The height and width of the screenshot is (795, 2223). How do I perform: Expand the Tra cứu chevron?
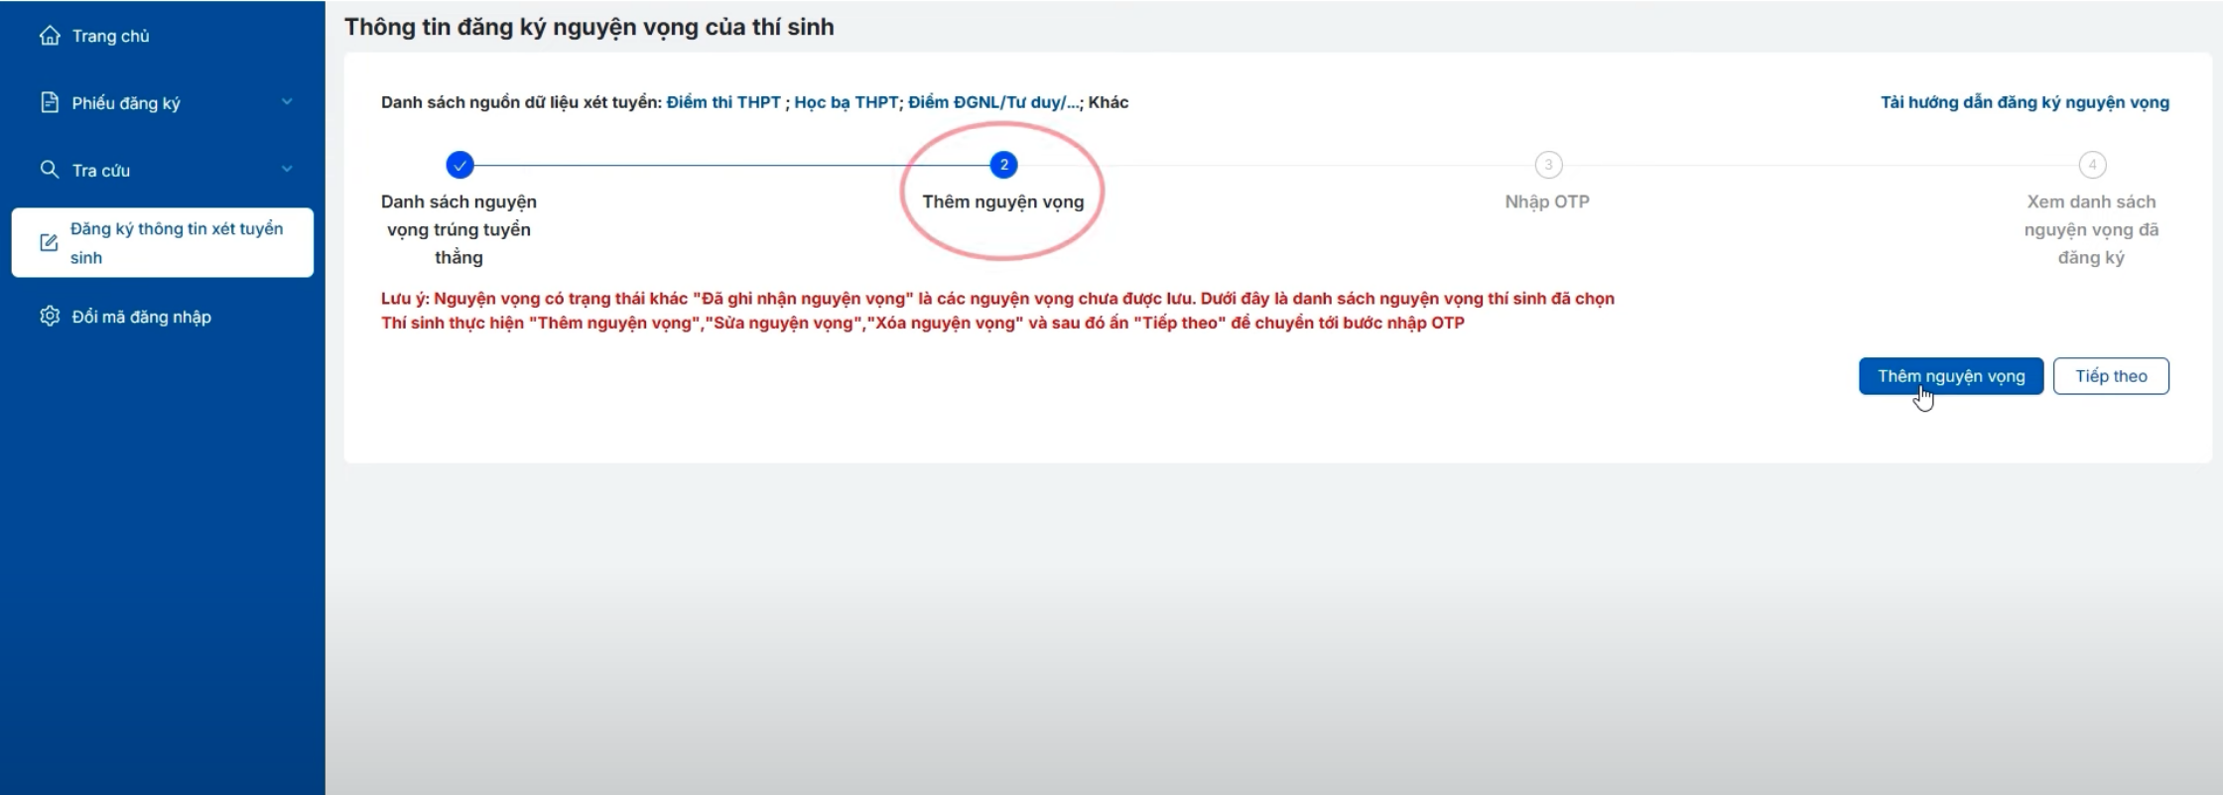coord(287,170)
